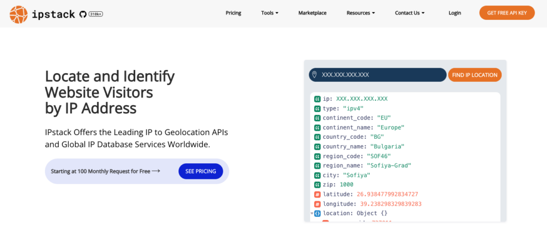This screenshot has height=237, width=547.
Task: Click the string icon beside ip key
Action: [317, 99]
